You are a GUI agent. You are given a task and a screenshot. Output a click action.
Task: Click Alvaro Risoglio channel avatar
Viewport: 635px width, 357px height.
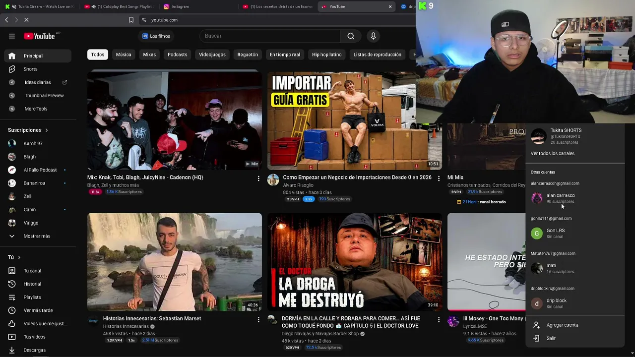(273, 179)
